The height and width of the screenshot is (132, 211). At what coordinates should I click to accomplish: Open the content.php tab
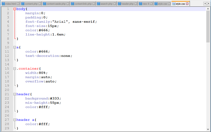pyautogui.click(x=31, y=4)
